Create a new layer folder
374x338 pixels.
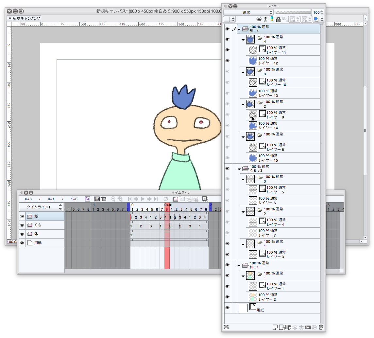tap(288, 327)
